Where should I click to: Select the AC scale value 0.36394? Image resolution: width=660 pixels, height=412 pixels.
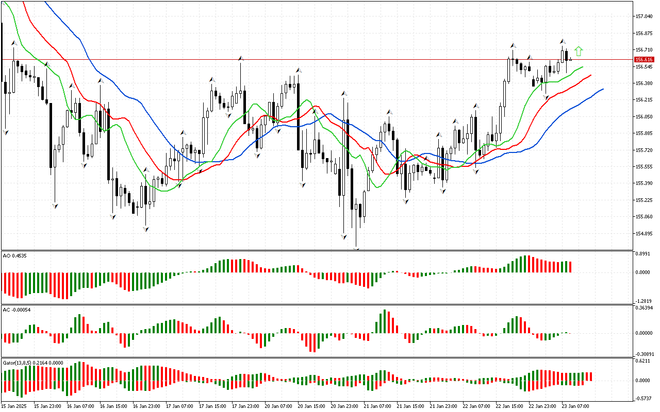pyautogui.click(x=645, y=308)
